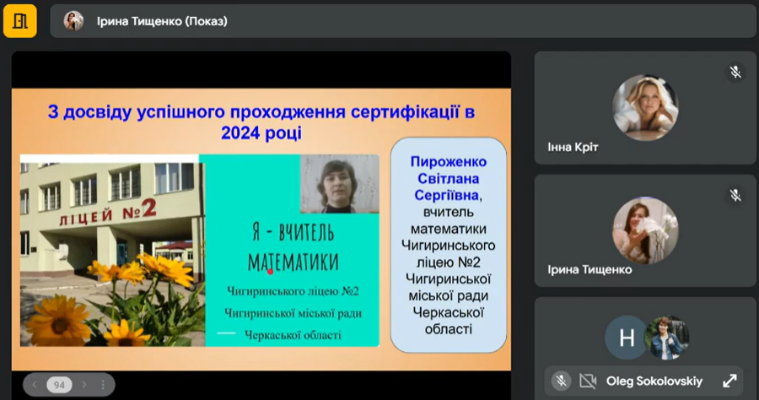Click slide number 94 indicator

(59, 385)
